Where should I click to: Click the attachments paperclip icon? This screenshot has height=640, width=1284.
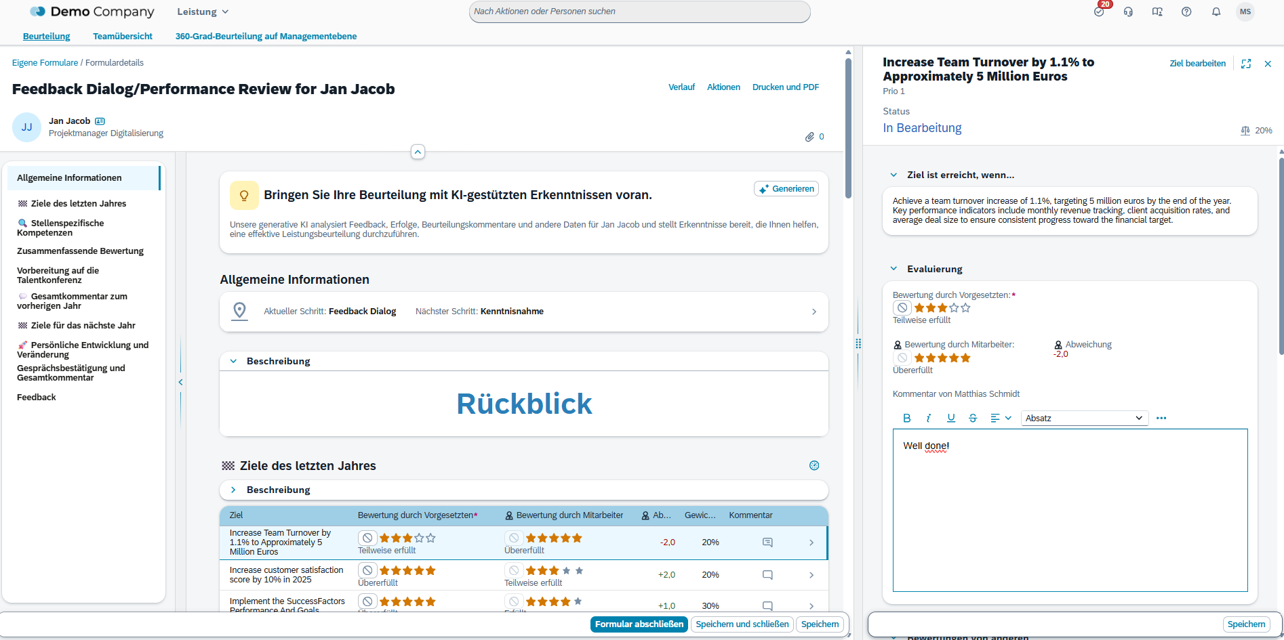(809, 137)
